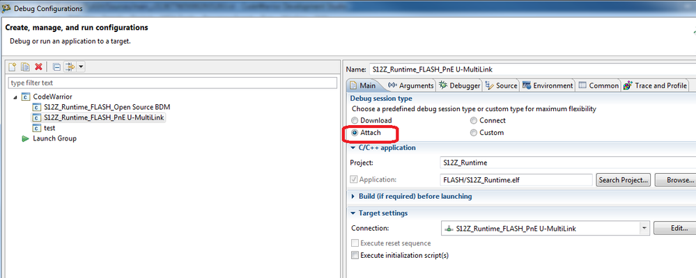Click the type filter text field
Screen dimensions: 696x278
point(173,83)
